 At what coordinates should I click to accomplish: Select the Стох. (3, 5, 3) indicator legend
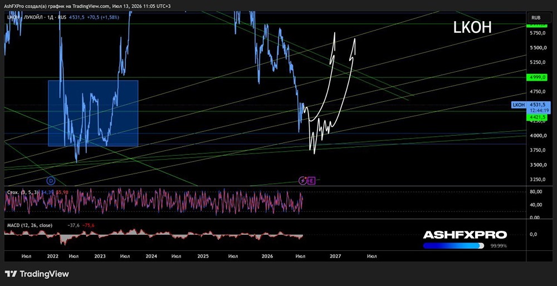point(23,193)
